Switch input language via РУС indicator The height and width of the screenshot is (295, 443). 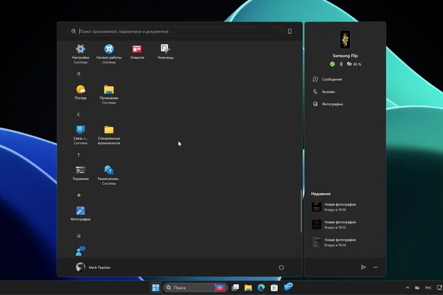pyautogui.click(x=428, y=287)
